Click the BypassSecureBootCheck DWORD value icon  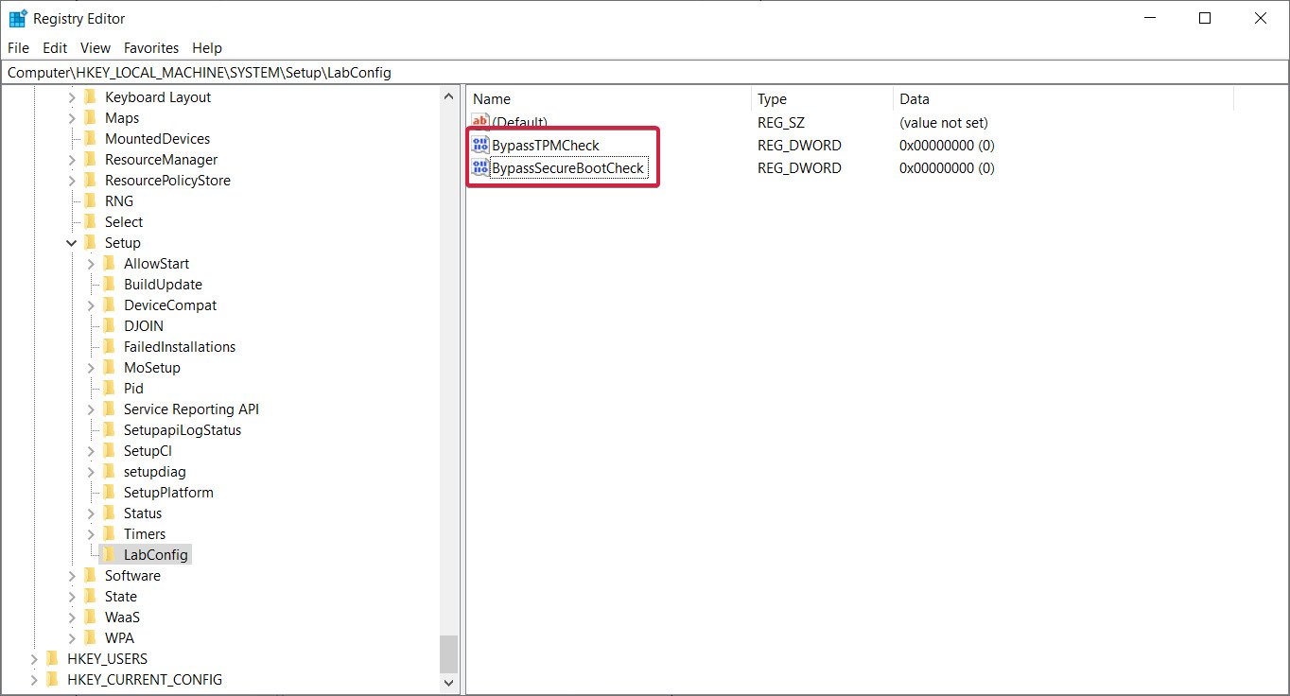pyautogui.click(x=480, y=168)
